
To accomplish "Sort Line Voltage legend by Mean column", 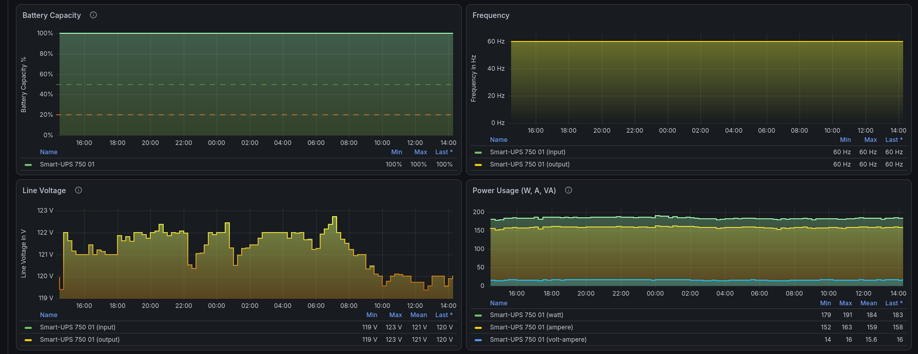I will [419, 315].
